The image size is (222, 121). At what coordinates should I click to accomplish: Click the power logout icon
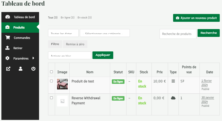click(33, 69)
